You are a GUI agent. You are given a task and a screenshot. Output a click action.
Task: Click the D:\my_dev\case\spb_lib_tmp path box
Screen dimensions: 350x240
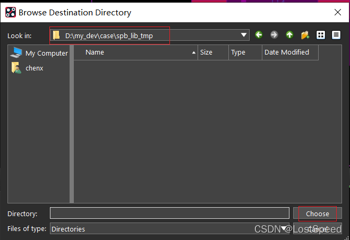coord(143,35)
